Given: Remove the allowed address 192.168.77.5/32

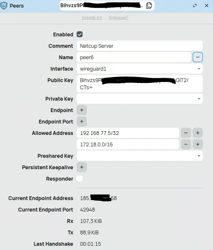Looking at the screenshot, I should pyautogui.click(x=186, y=133).
